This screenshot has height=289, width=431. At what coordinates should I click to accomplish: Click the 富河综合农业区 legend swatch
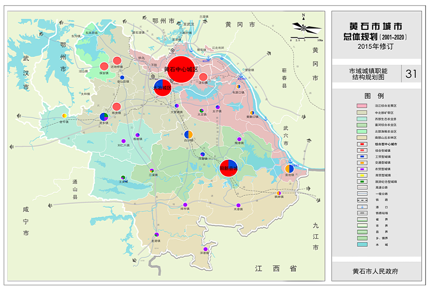[362, 125]
